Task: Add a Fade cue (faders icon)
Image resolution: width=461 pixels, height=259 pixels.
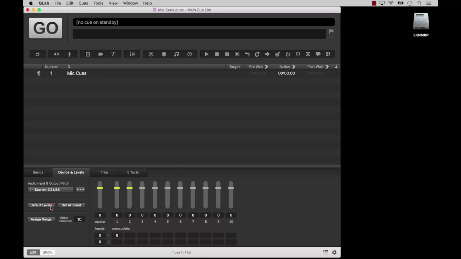Action: [x=132, y=54]
